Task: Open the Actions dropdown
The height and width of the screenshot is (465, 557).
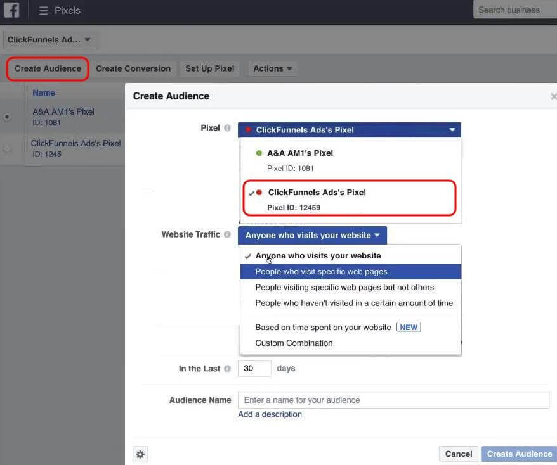Action: (x=272, y=68)
